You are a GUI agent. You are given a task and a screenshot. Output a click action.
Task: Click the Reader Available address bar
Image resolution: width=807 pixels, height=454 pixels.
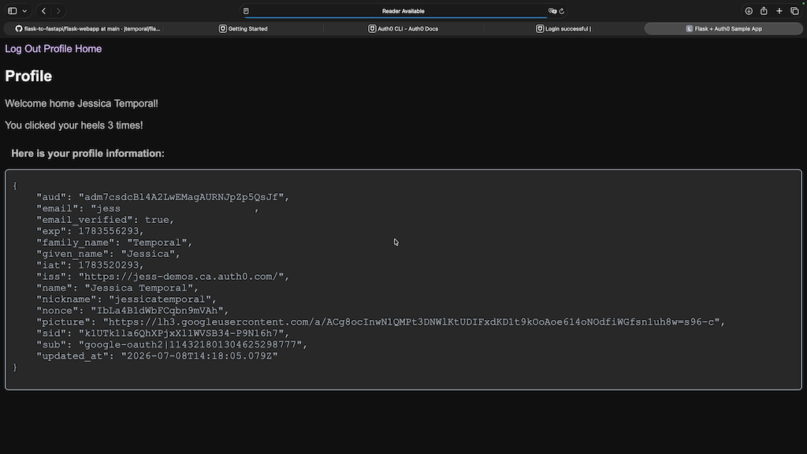coord(403,11)
